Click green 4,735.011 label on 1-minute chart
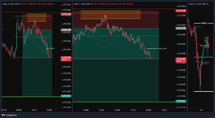The image size is (215, 118). point(181,101)
